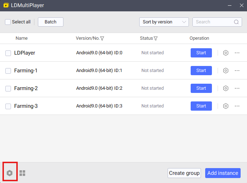Screen dimensions: 247x183
Task: Filter by Status funnel icon
Action: tap(156, 38)
